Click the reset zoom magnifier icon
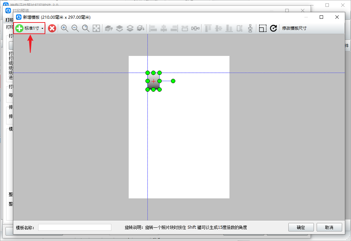Image resolution: width=351 pixels, height=241 pixels. [x=85, y=28]
